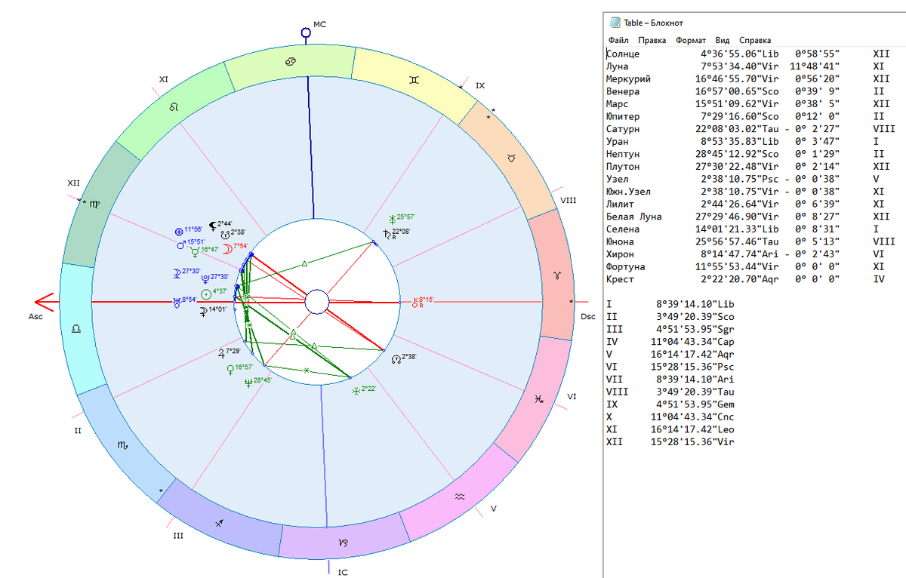Select the Selena glyph at 14°01'
The image size is (906, 578).
(205, 310)
